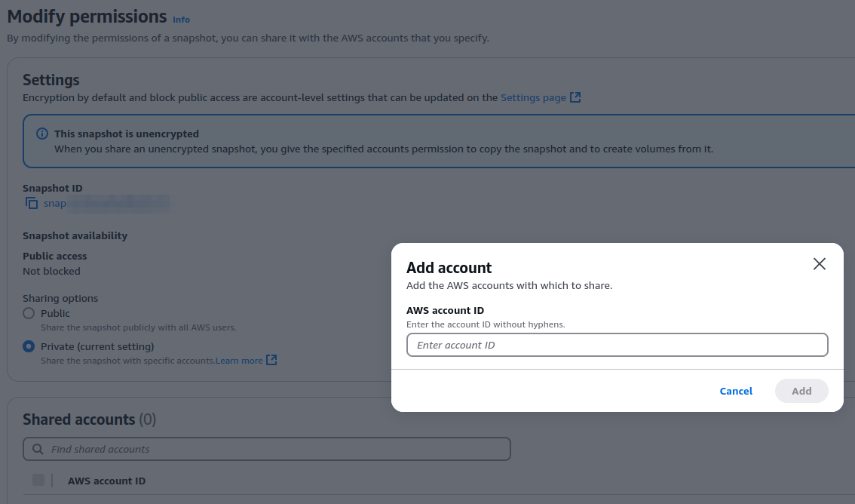Click the 'Sharing options' label
Screen dimensions: 855x504
[60, 298]
